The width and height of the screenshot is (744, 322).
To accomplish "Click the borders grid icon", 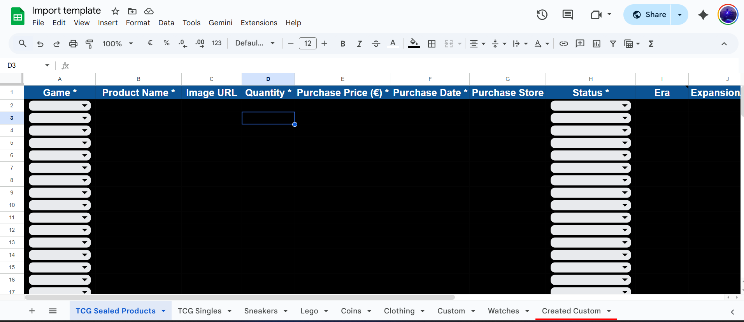I will [x=432, y=44].
